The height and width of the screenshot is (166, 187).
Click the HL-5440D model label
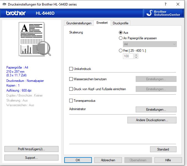pos(45,13)
